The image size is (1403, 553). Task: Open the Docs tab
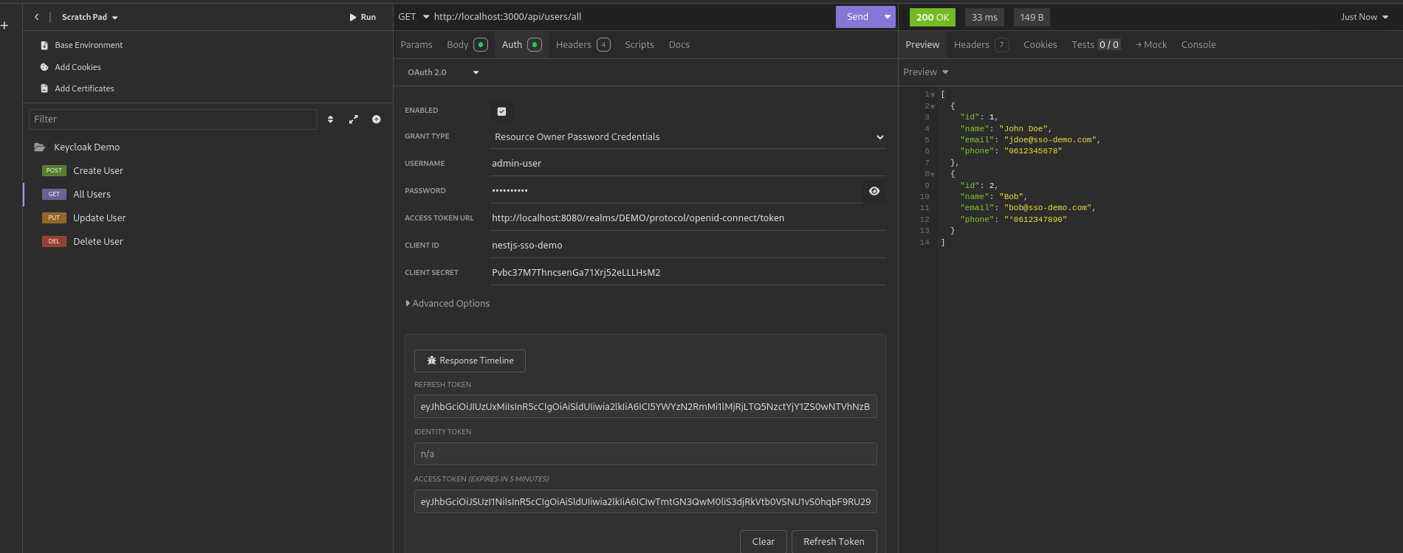(x=679, y=45)
